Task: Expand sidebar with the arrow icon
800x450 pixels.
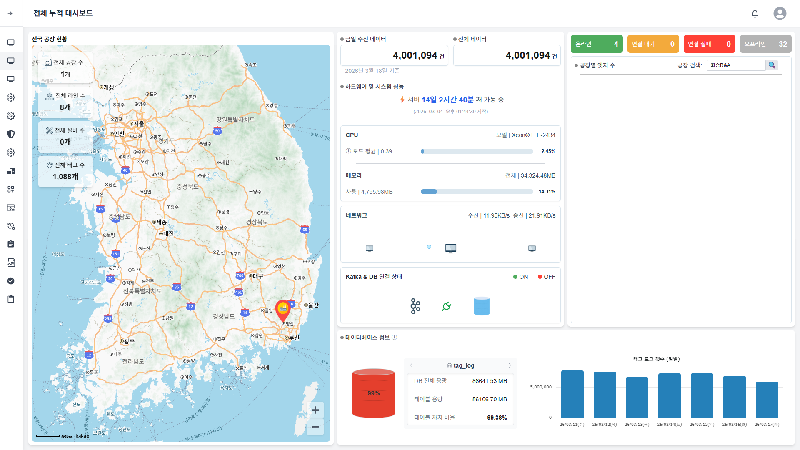Action: [10, 13]
